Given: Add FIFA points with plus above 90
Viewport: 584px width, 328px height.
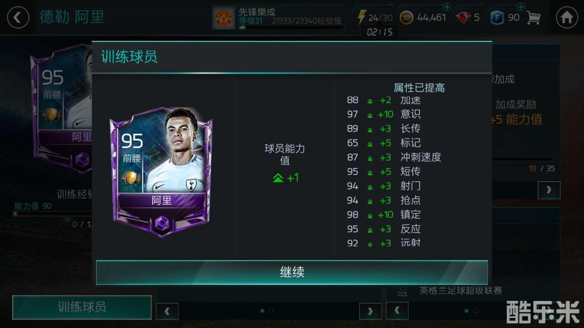Looking at the screenshot, I should 521,6.
